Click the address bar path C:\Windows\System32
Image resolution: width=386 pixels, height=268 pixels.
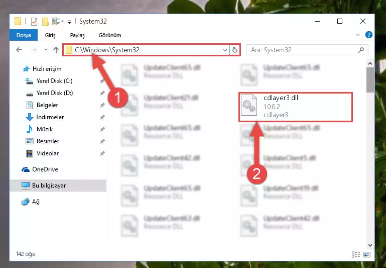tap(107, 50)
